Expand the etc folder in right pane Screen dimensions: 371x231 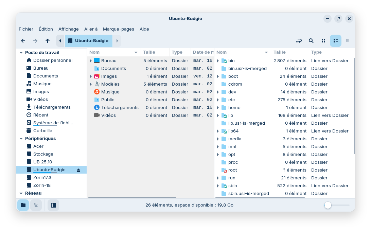pyautogui.click(x=218, y=100)
